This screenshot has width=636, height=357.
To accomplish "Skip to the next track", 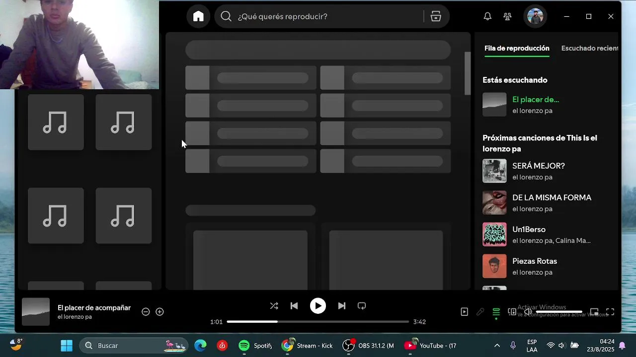I will tap(341, 306).
